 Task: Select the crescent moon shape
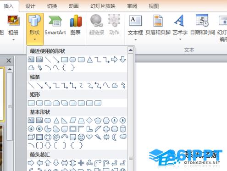click(x=114, y=137)
